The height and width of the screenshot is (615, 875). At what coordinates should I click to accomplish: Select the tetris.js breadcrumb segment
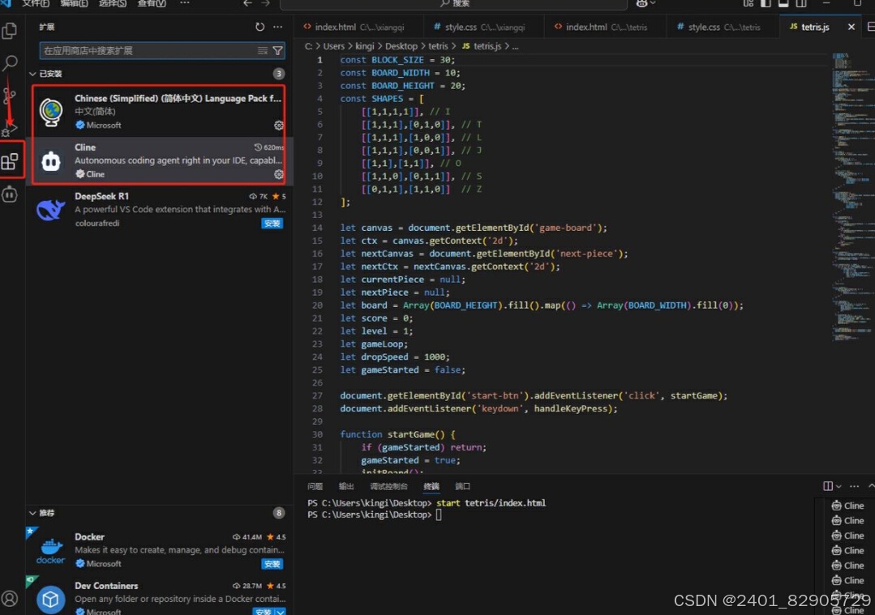(482, 46)
